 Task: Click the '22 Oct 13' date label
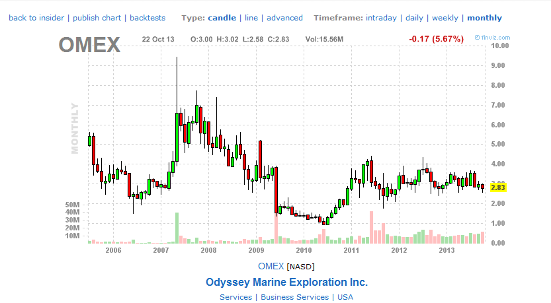[x=158, y=40]
